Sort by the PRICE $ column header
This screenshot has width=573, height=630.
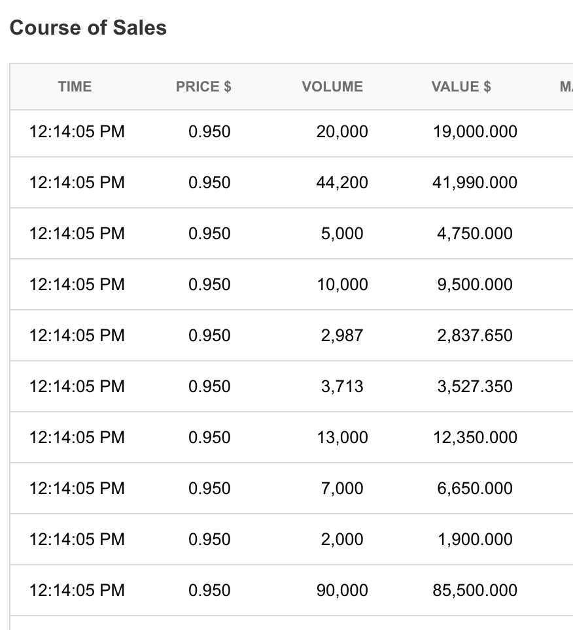coord(203,87)
